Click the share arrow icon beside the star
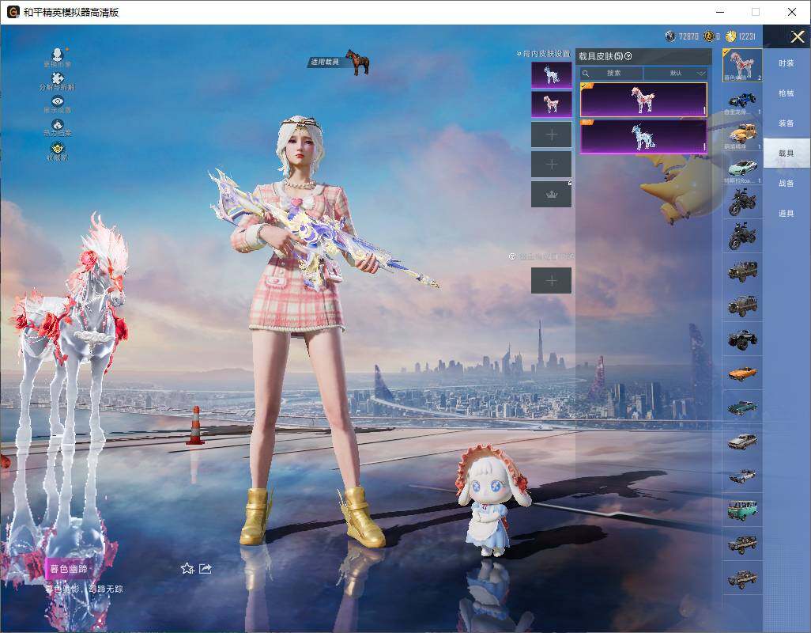The height and width of the screenshot is (633, 811). click(x=206, y=568)
